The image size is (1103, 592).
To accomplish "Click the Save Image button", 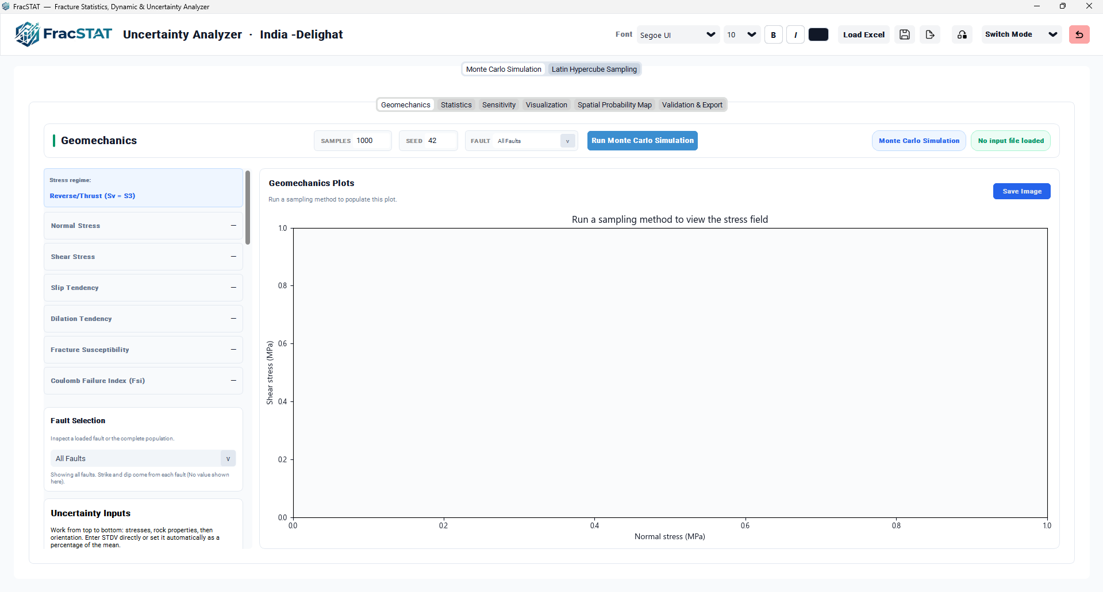I will point(1022,191).
